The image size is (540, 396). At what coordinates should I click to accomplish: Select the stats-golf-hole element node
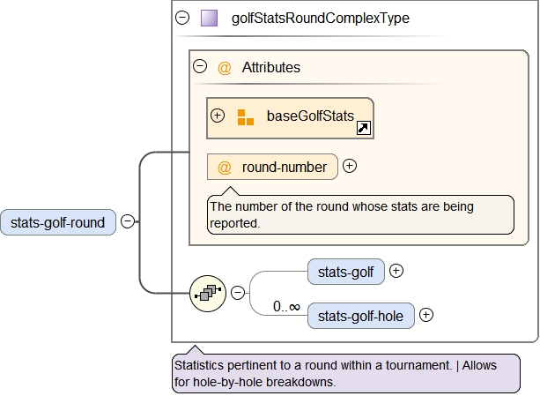coord(360,315)
